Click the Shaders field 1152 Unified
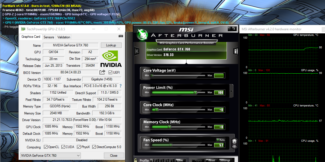The height and width of the screenshot is (162, 325). point(58,93)
